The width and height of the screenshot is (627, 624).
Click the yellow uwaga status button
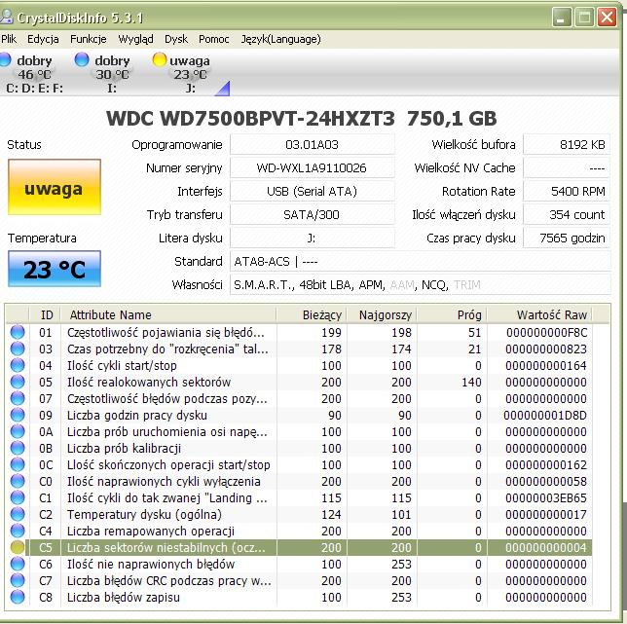click(x=55, y=187)
